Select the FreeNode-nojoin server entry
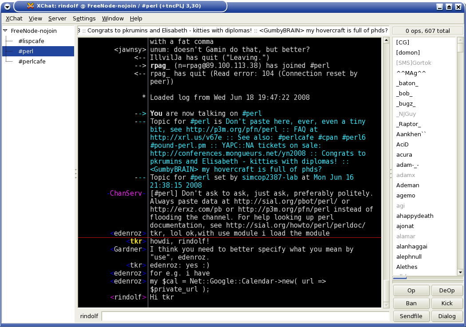This screenshot has height=327, width=466. pyautogui.click(x=34, y=31)
